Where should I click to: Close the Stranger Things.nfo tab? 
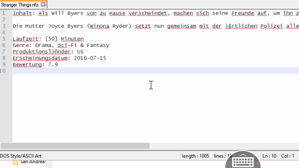(43, 4)
